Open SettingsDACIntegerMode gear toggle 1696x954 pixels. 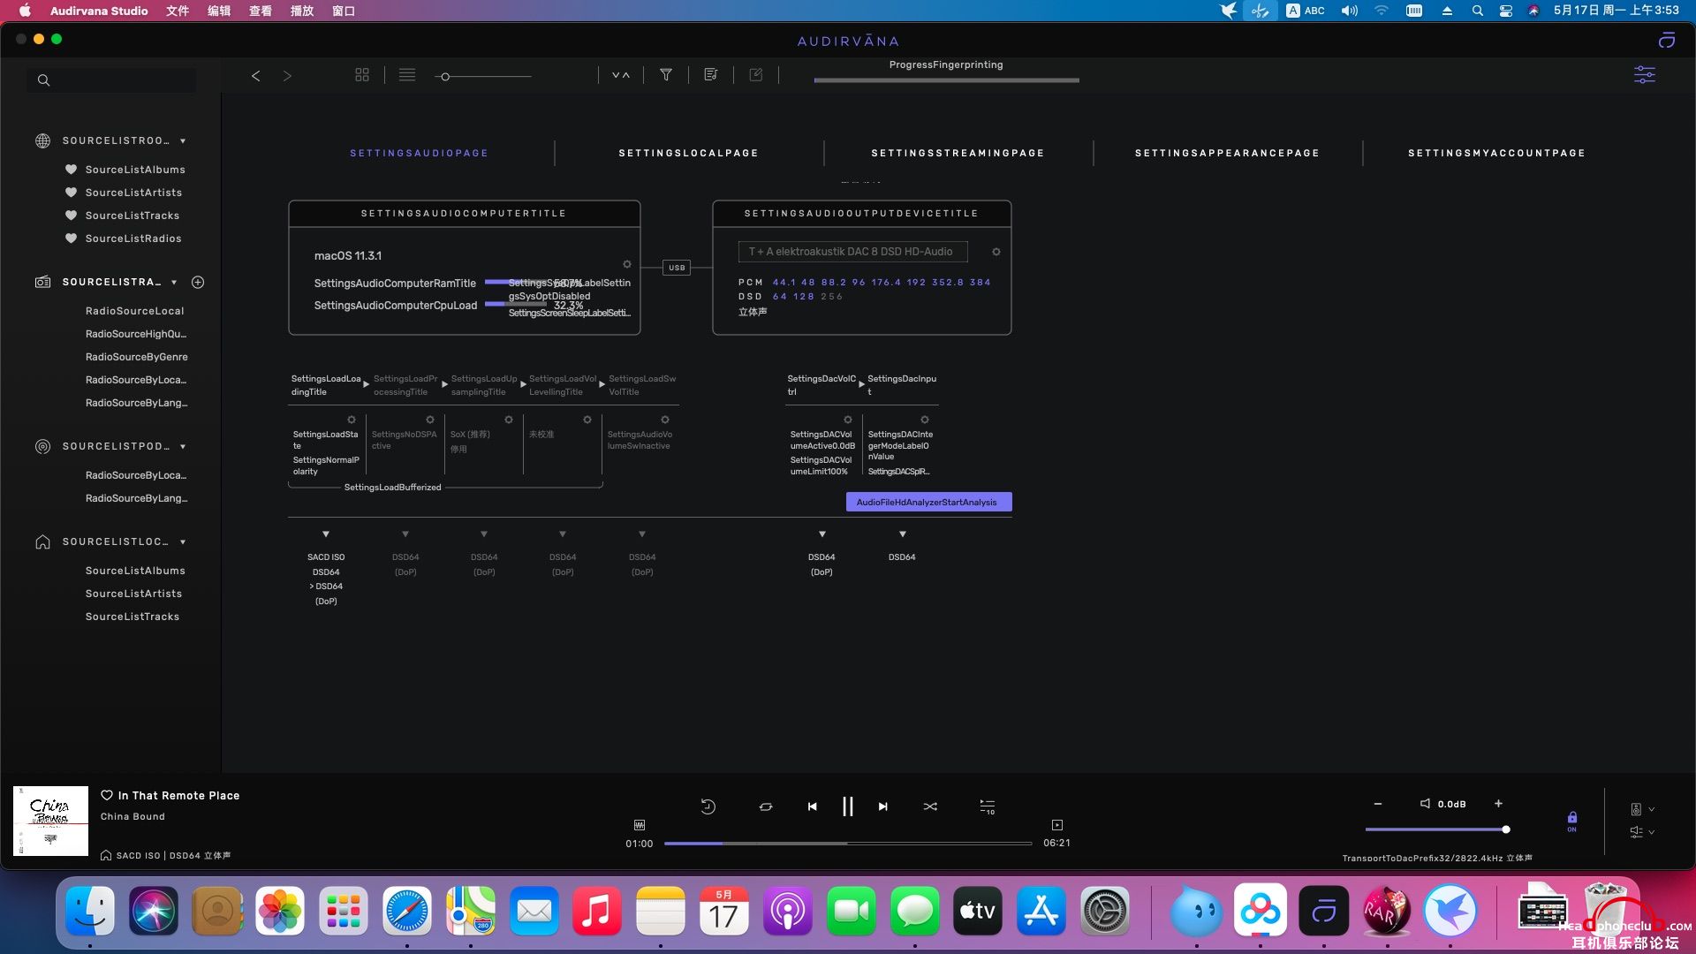(x=925, y=420)
